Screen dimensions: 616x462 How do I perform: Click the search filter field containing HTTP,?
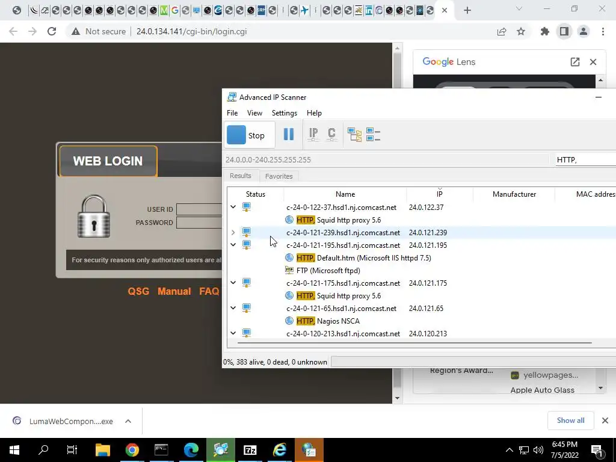[585, 159]
